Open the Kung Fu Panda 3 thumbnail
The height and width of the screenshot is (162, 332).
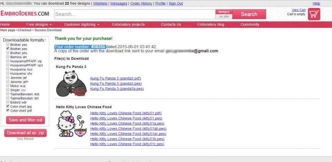(x=71, y=84)
